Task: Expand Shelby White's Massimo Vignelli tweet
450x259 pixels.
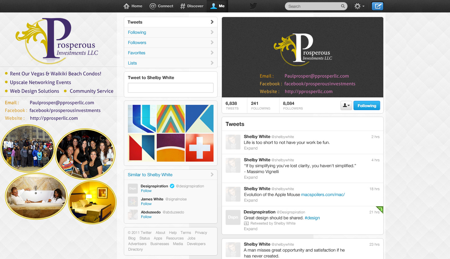Action: (x=251, y=177)
